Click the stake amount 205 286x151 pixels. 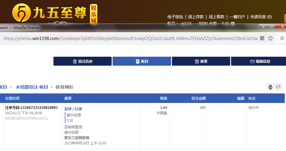(x=203, y=108)
